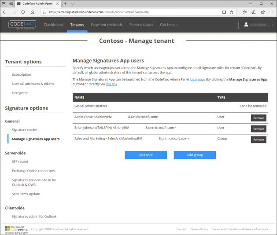Click the set tabs aside icon

click(11, 4)
